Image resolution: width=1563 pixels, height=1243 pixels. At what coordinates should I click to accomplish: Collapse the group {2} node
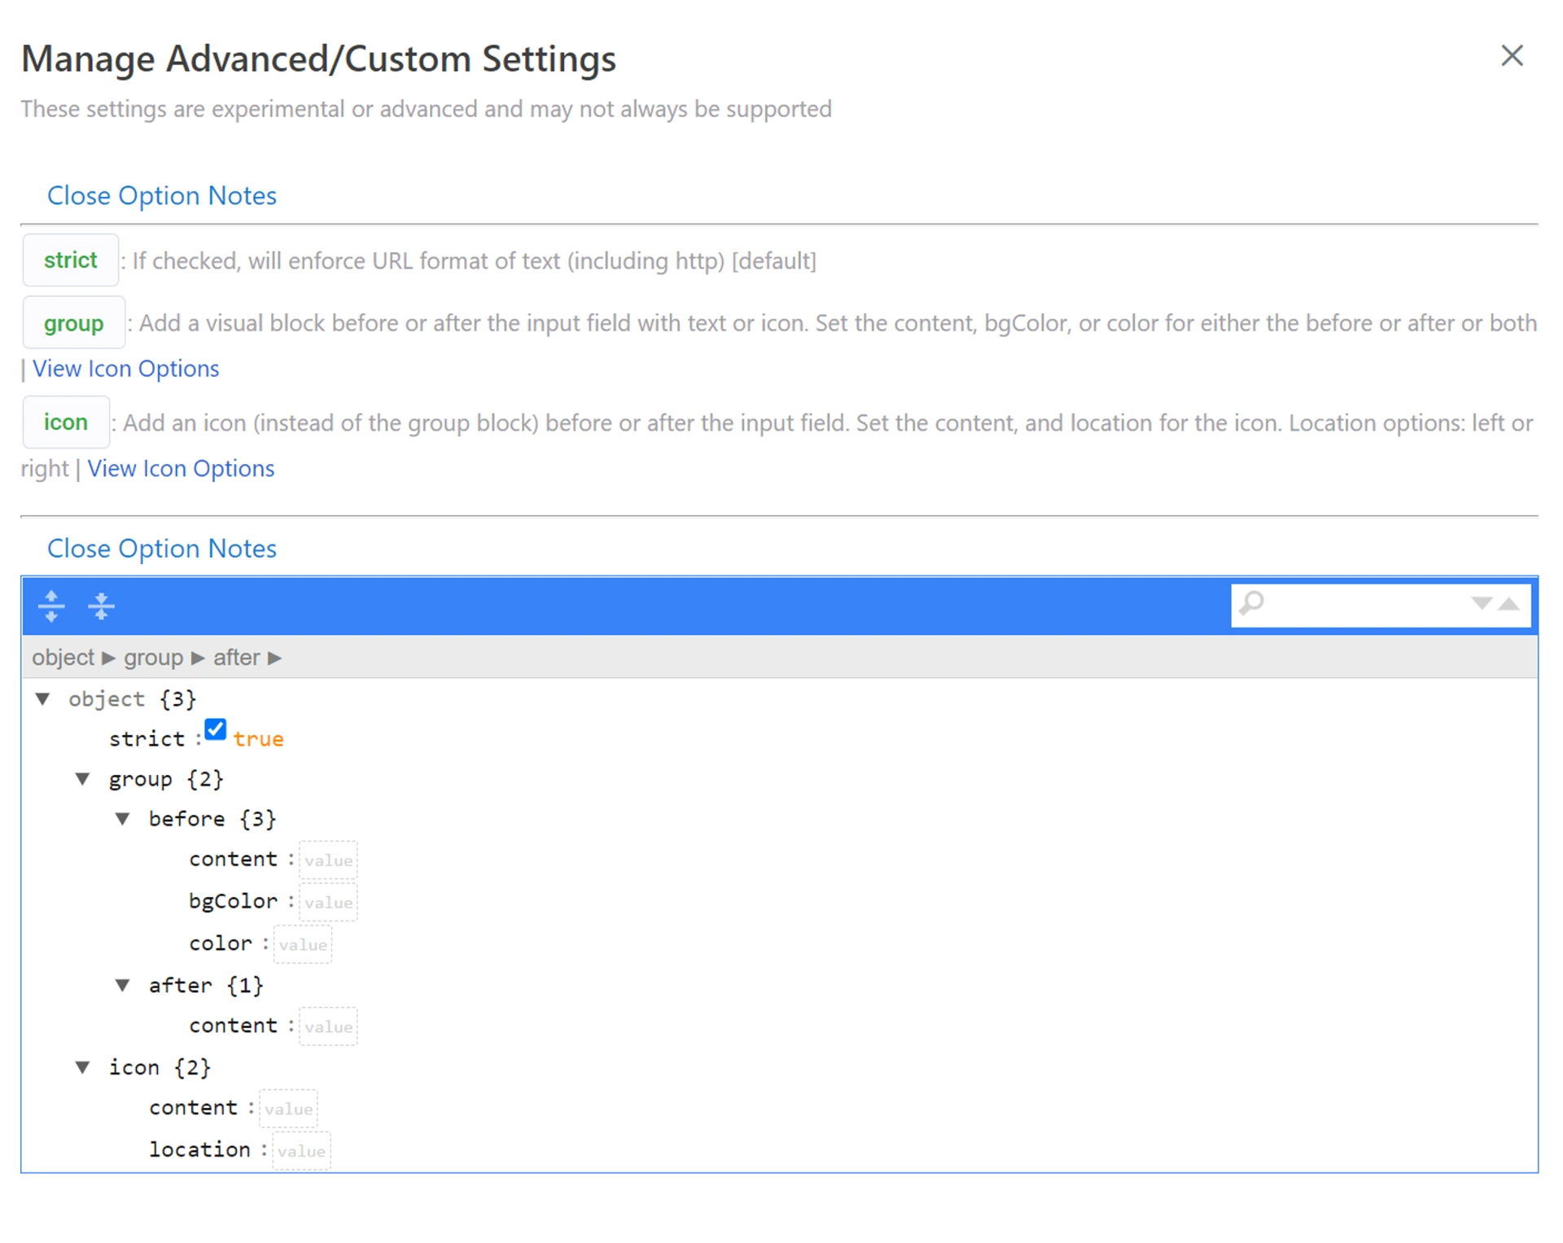pos(83,779)
